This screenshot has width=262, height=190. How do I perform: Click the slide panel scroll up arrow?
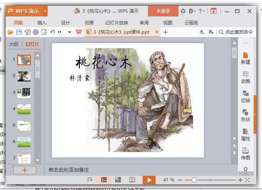38,55
